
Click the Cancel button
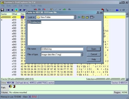(x=94, y=54)
